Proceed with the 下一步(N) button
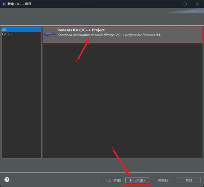Image resolution: width=204 pixels, height=187 pixels. 137,180
